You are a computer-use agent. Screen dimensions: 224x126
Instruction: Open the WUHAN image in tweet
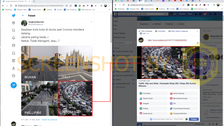40,63
